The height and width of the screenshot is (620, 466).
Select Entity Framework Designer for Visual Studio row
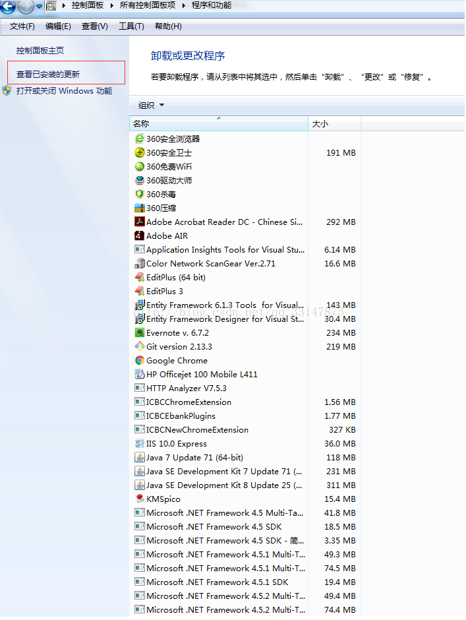click(x=245, y=319)
